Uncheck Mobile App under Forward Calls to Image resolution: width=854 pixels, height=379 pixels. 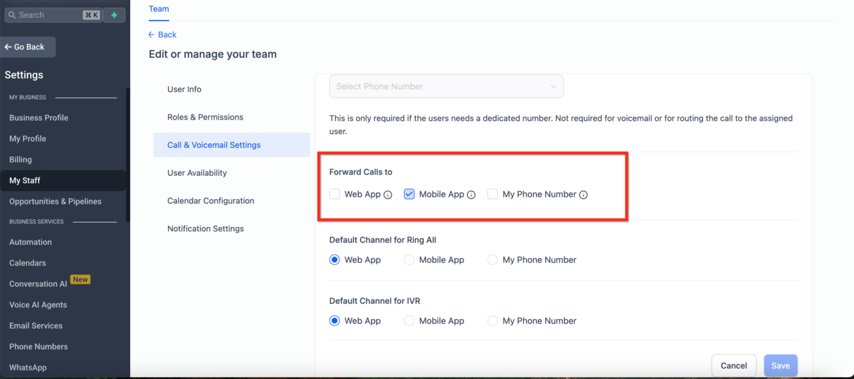[409, 194]
